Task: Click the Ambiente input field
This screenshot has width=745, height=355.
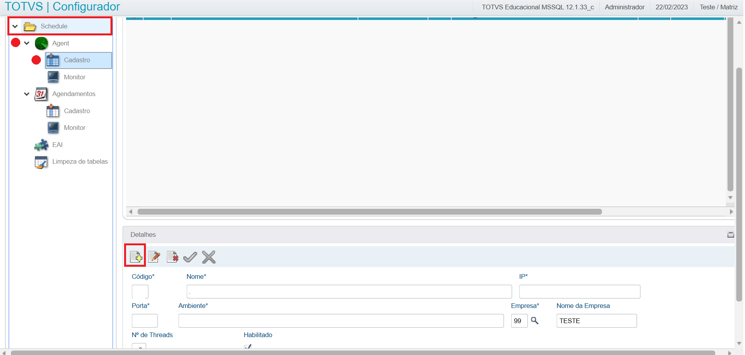Action: coord(341,321)
